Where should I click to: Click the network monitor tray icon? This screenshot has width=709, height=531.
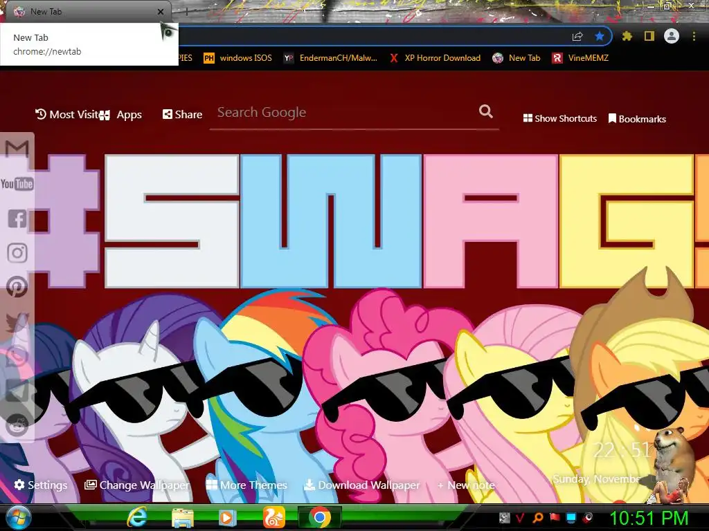[571, 517]
